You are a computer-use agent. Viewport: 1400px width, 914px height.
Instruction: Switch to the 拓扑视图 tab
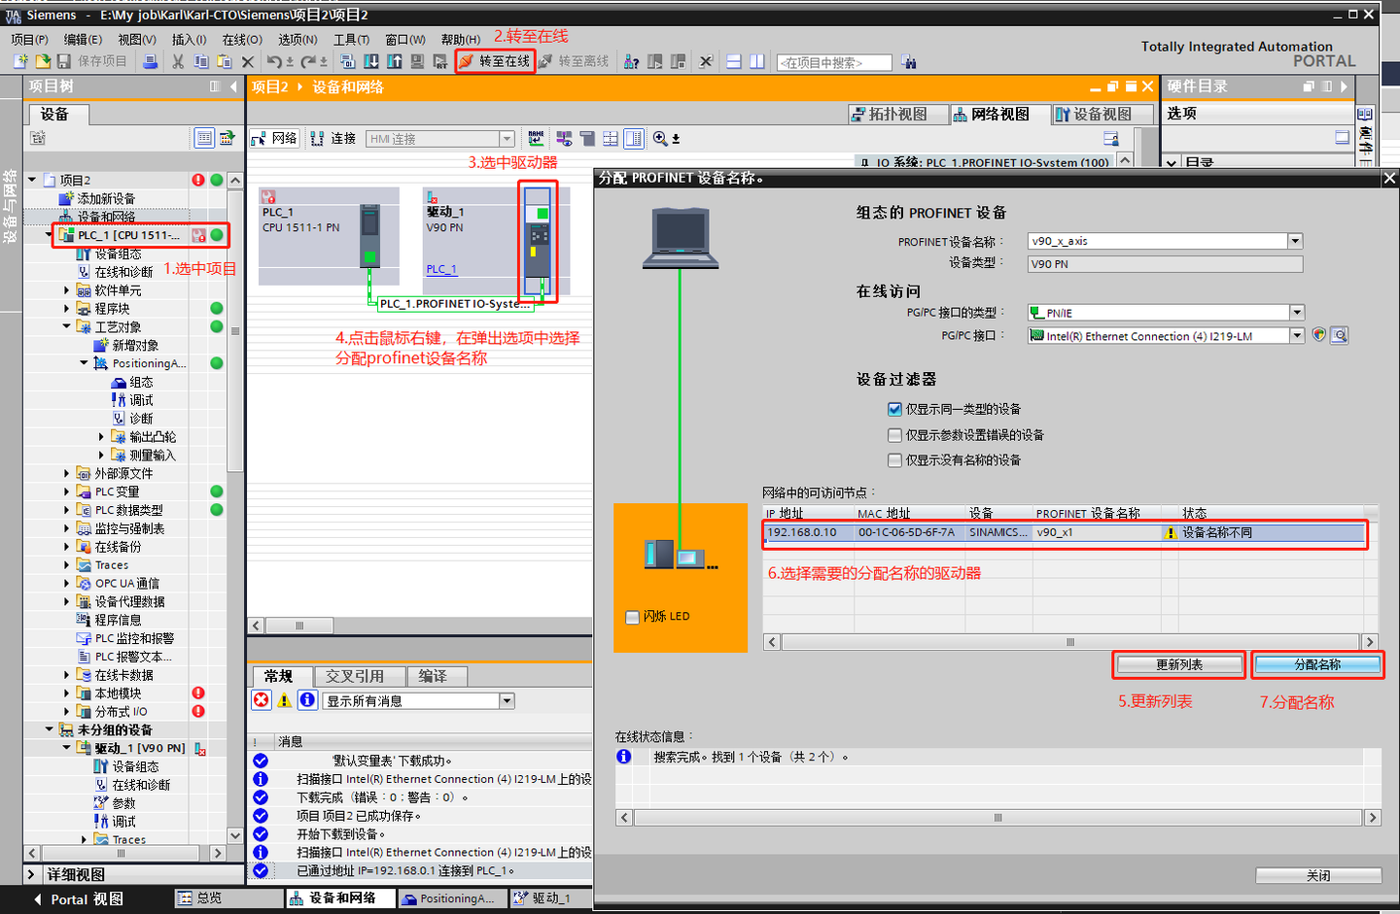[x=897, y=114]
